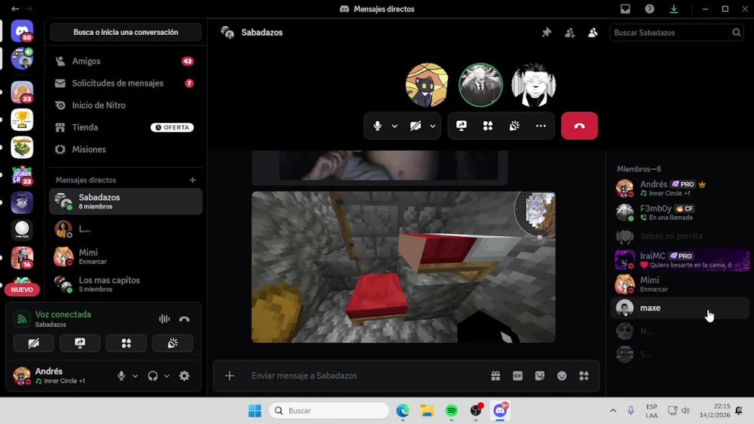This screenshot has width=754, height=424.
Task: Click the Enviar mensaje a Sabadazos field
Action: tap(365, 376)
